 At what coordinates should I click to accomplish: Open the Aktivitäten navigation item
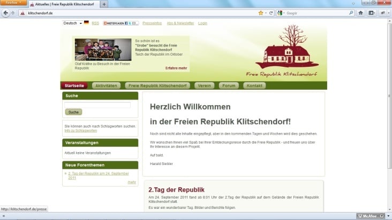tap(106, 85)
